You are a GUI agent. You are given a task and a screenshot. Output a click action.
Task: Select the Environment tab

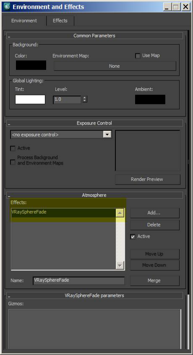click(24, 21)
